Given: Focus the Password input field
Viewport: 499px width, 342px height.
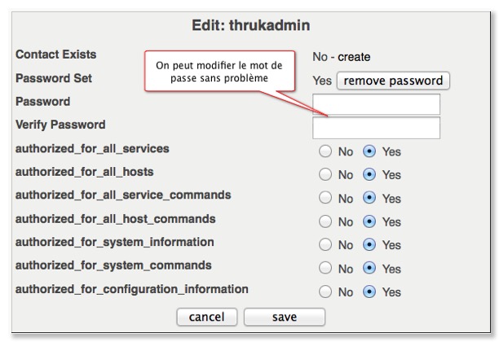Looking at the screenshot, I should click(376, 104).
